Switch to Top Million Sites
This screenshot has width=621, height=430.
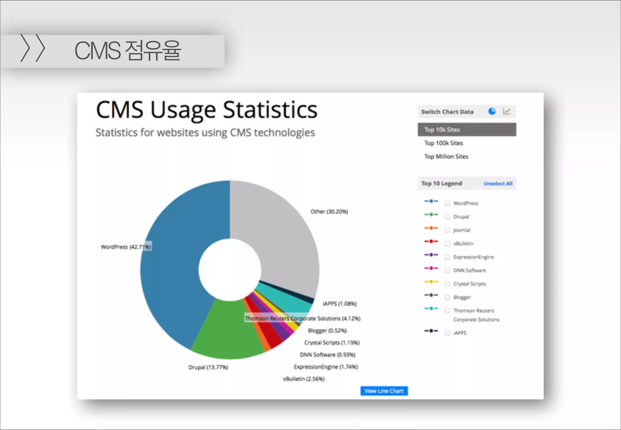pos(446,156)
